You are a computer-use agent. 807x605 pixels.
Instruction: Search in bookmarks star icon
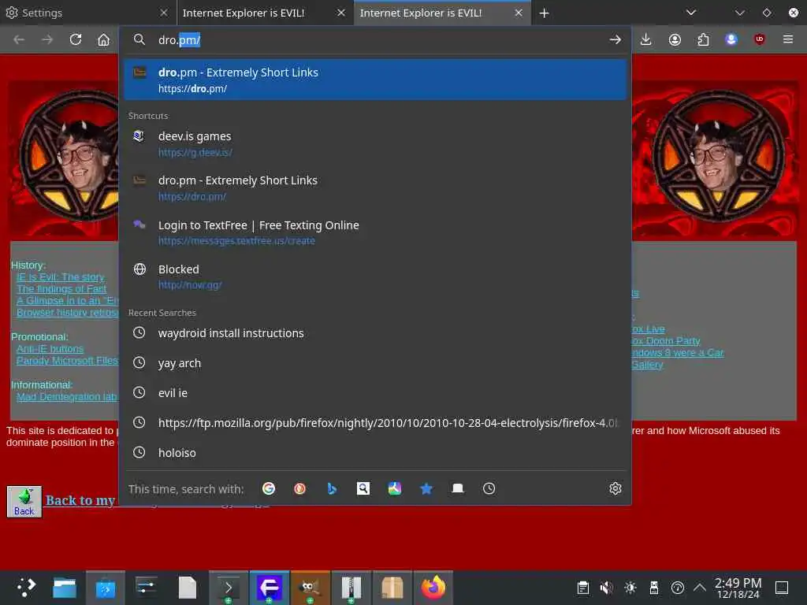click(x=426, y=488)
